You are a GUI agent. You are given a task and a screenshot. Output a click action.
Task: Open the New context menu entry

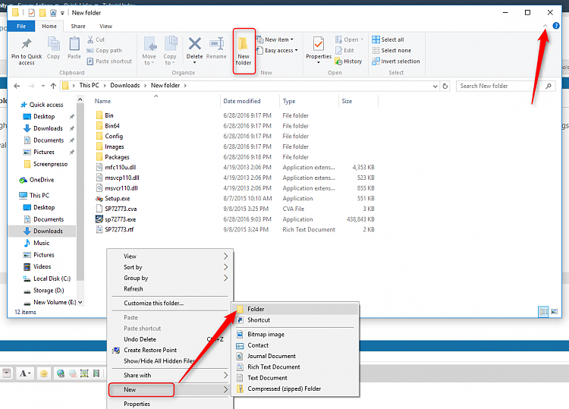[170, 390]
